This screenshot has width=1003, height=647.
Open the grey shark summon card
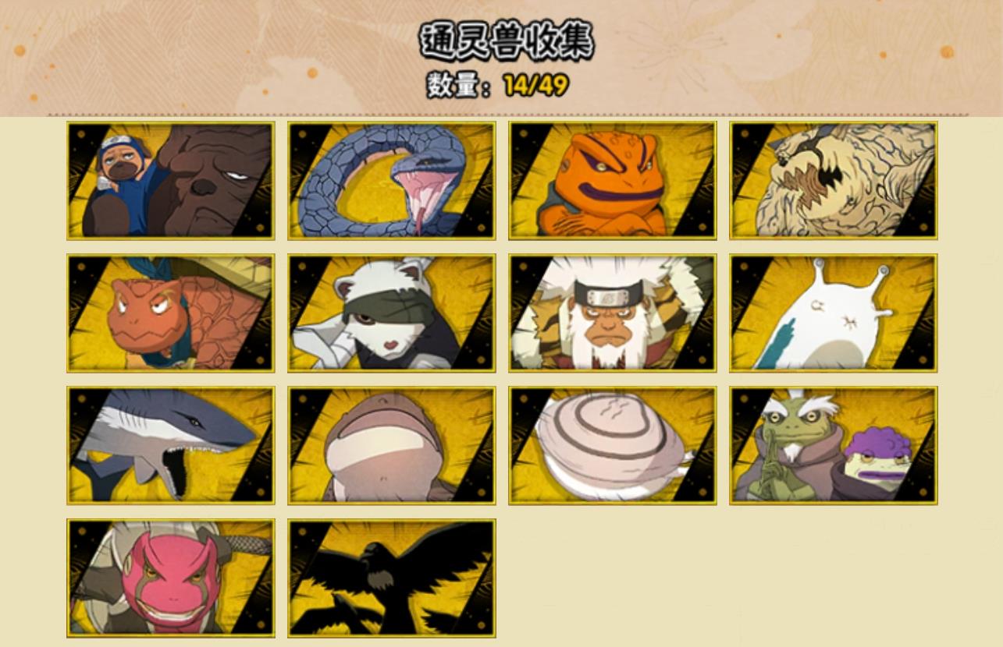(170, 446)
